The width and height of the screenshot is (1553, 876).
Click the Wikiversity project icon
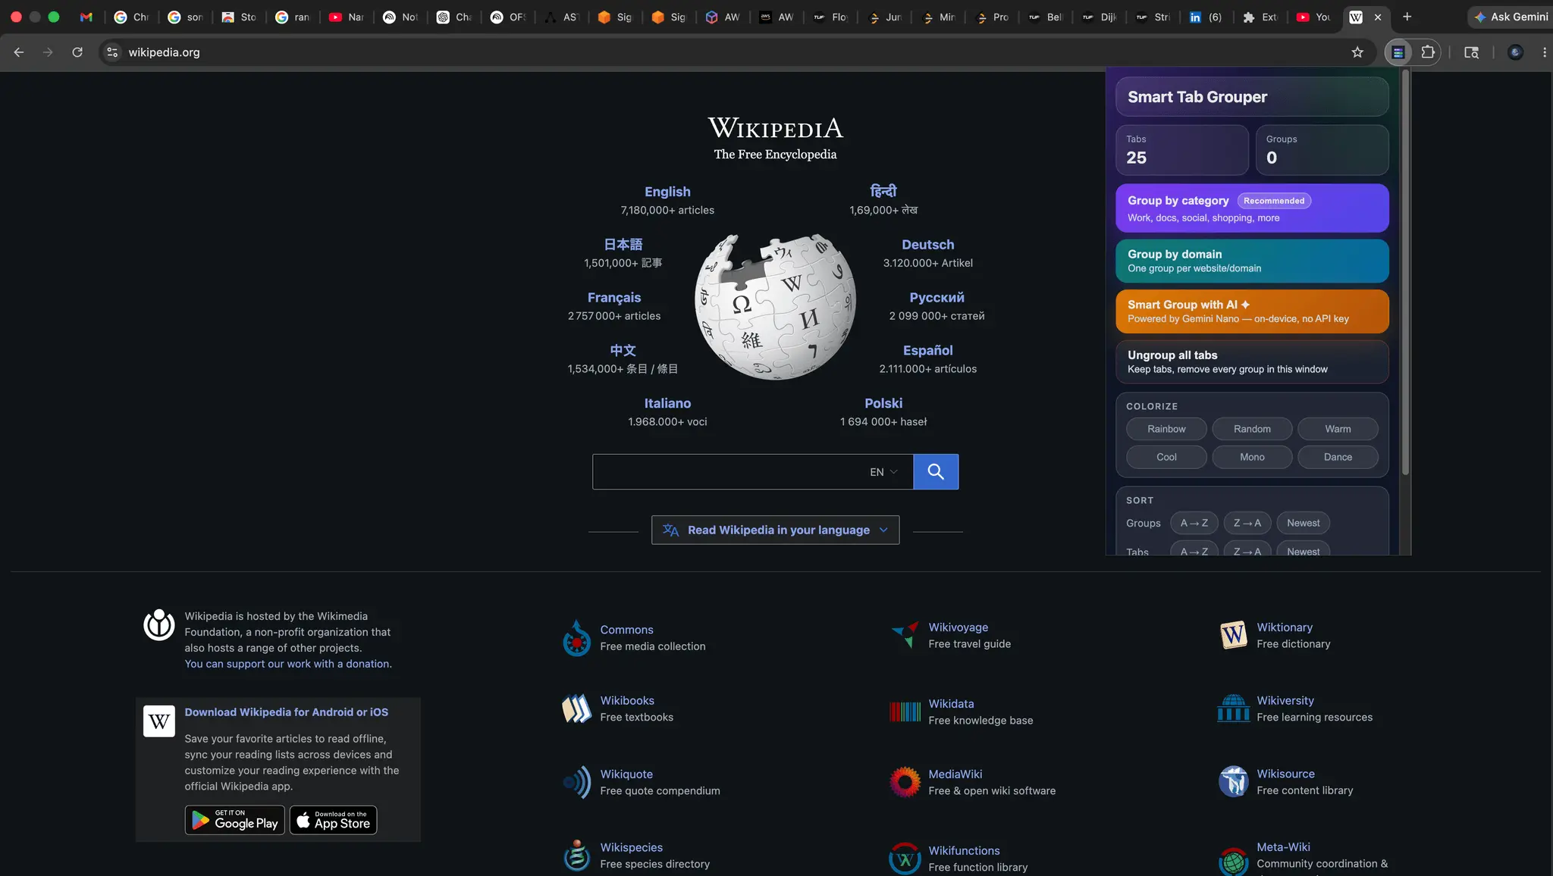(1234, 709)
